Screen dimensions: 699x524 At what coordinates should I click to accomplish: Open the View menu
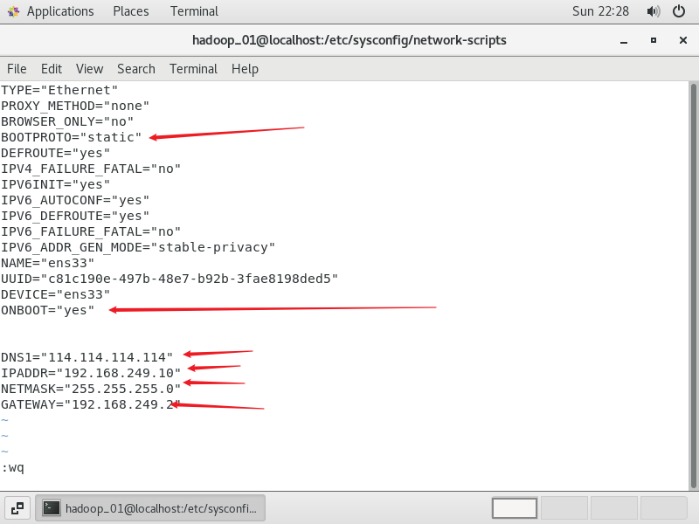click(89, 69)
